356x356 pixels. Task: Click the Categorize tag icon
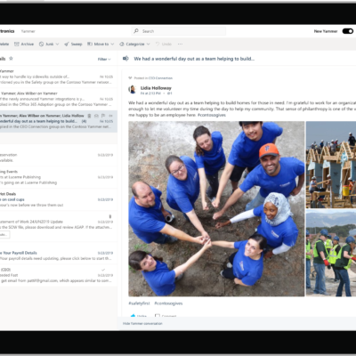[x=122, y=44]
